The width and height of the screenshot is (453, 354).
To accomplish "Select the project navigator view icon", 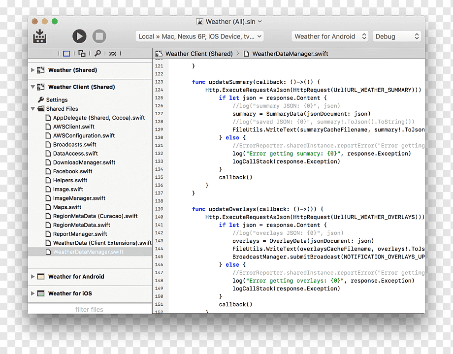I will pos(66,54).
